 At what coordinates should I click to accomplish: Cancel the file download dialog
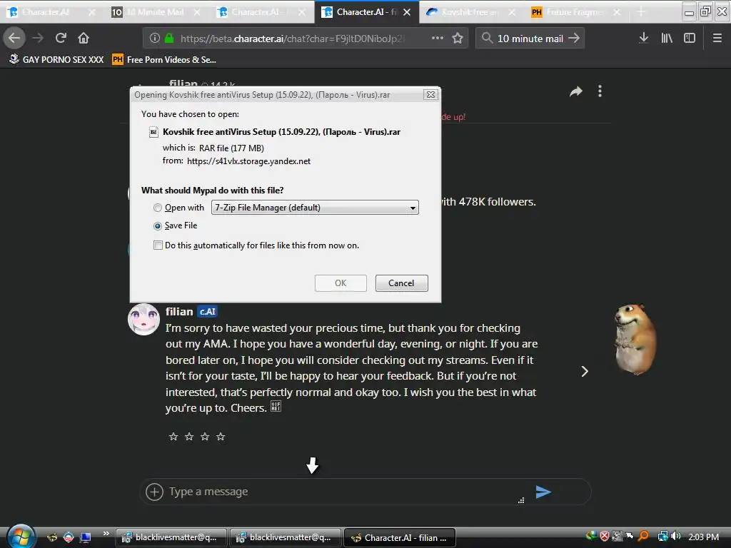tap(401, 283)
